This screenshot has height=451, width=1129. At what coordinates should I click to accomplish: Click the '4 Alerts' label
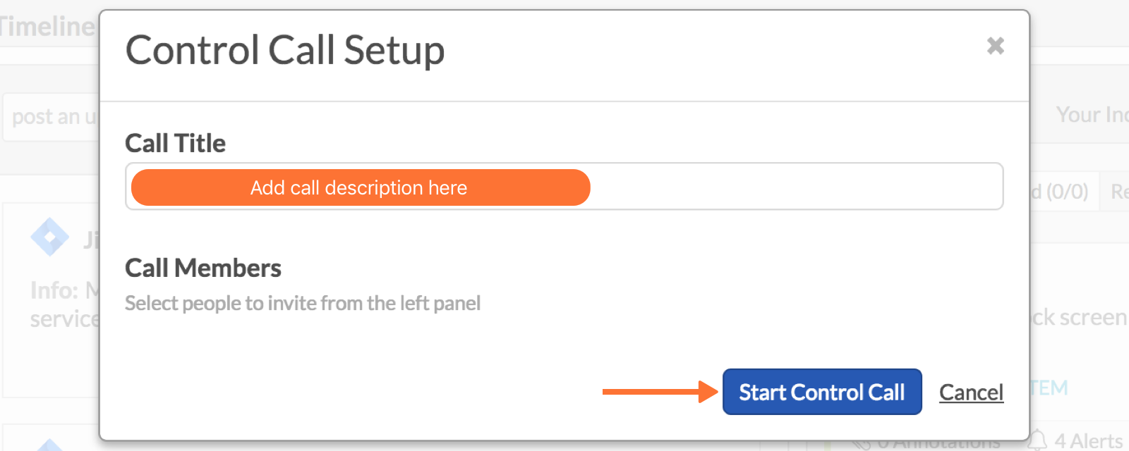click(x=1089, y=441)
